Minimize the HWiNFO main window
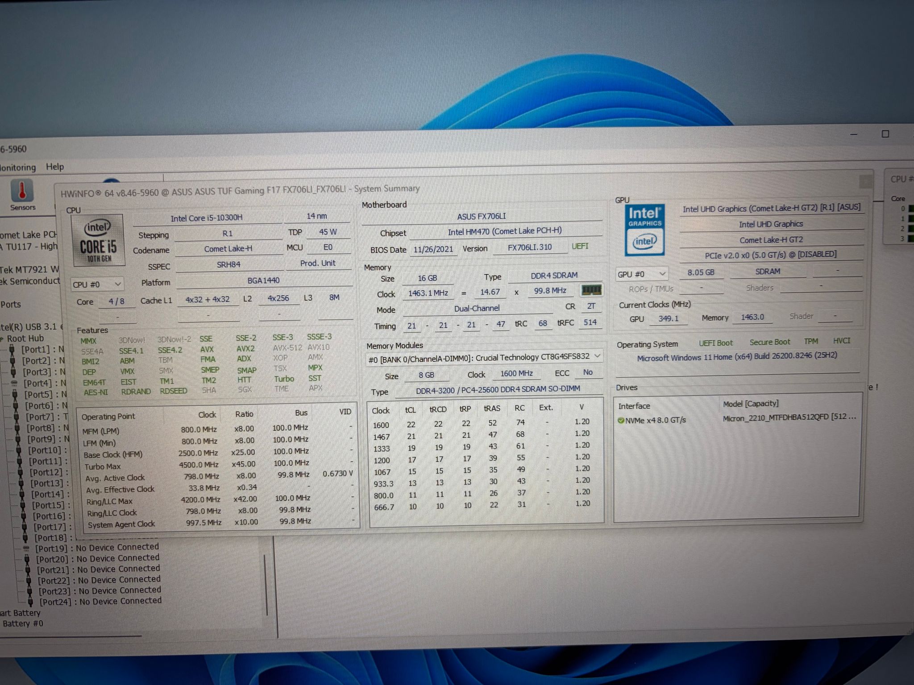The height and width of the screenshot is (685, 914). [x=854, y=134]
